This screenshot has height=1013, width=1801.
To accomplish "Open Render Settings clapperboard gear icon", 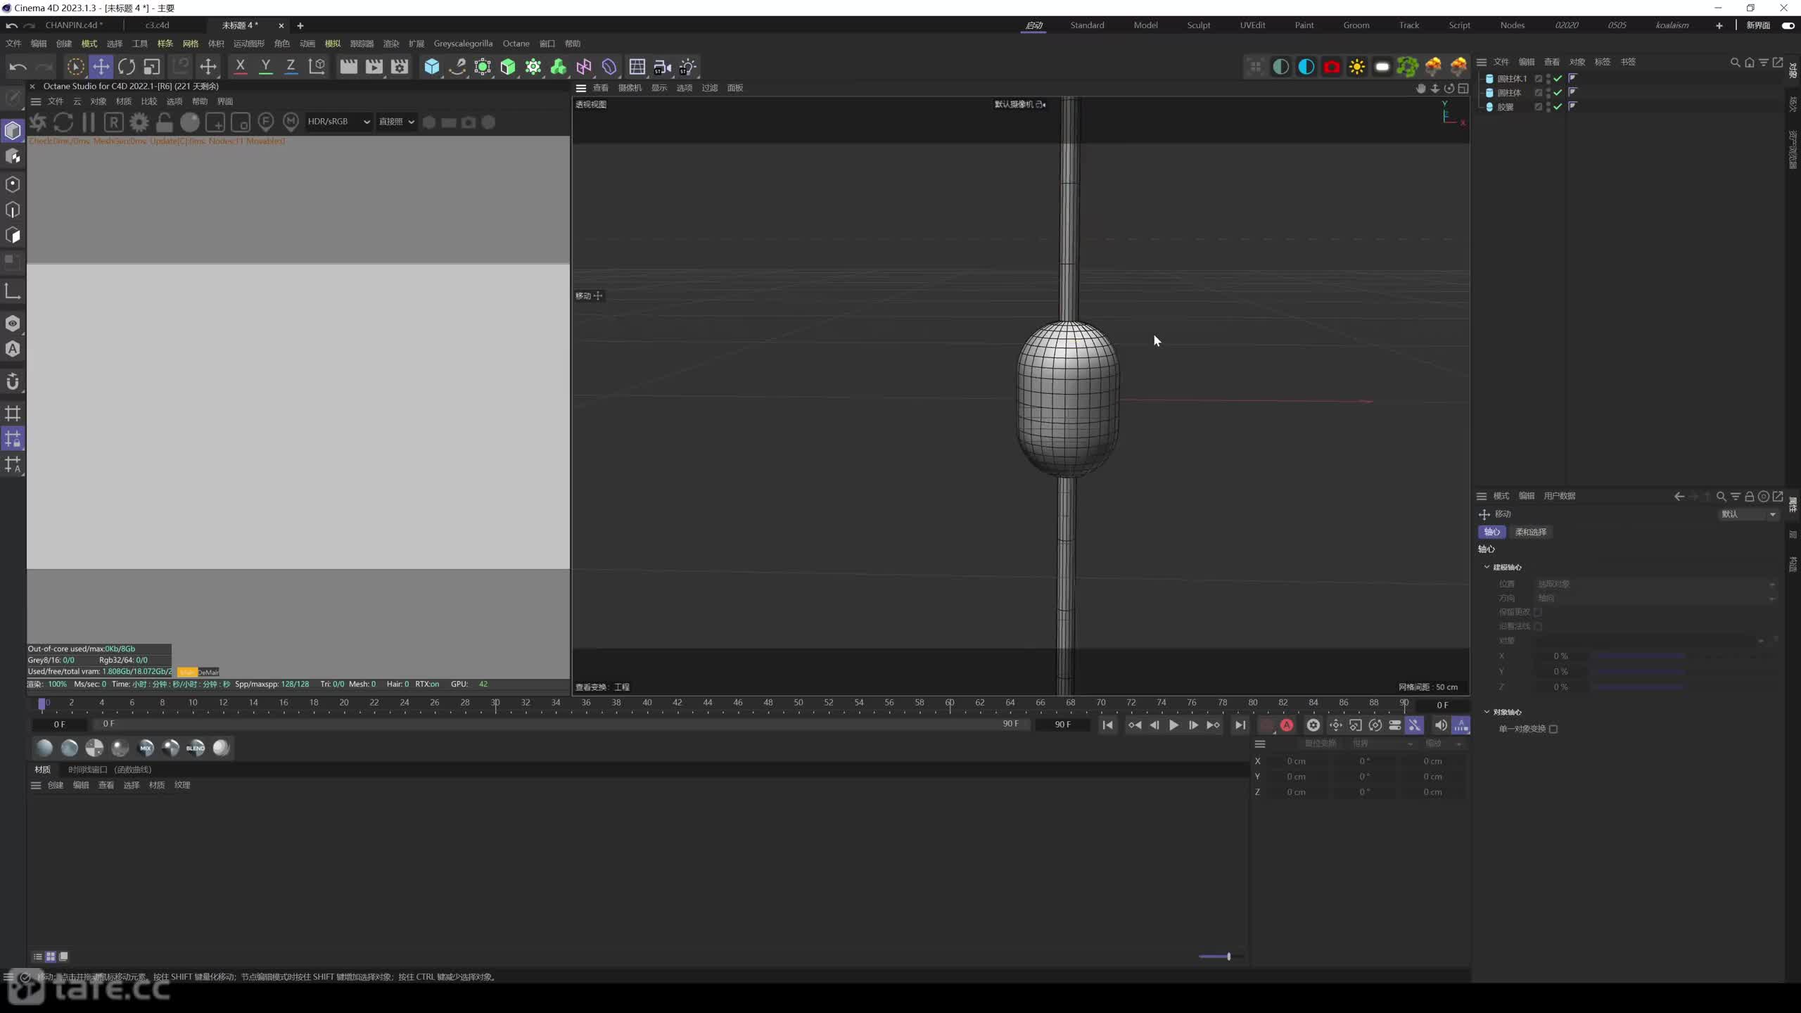I will (400, 67).
